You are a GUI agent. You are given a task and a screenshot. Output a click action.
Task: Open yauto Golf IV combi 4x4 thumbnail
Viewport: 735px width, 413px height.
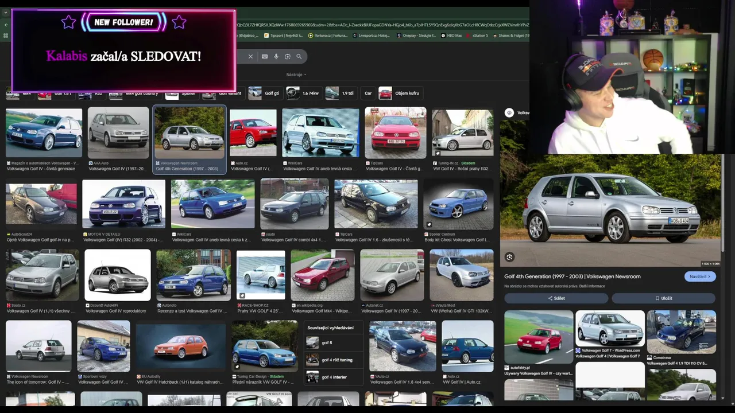tap(295, 204)
